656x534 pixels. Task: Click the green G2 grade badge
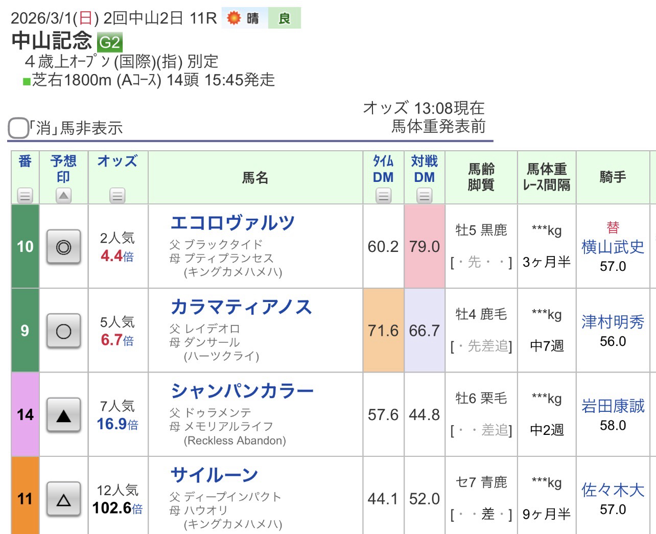coord(109,42)
